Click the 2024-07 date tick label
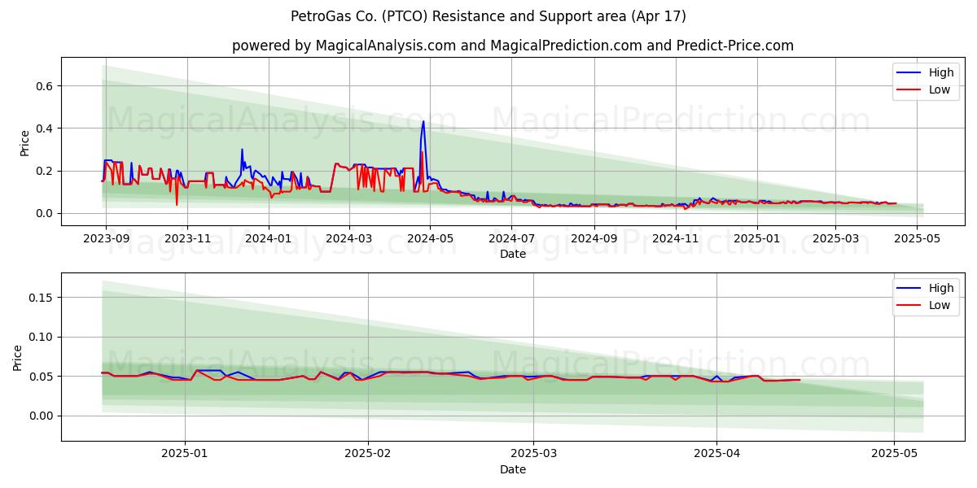 coord(511,238)
